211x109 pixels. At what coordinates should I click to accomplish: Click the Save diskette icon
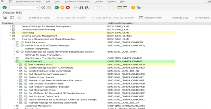[49, 7]
